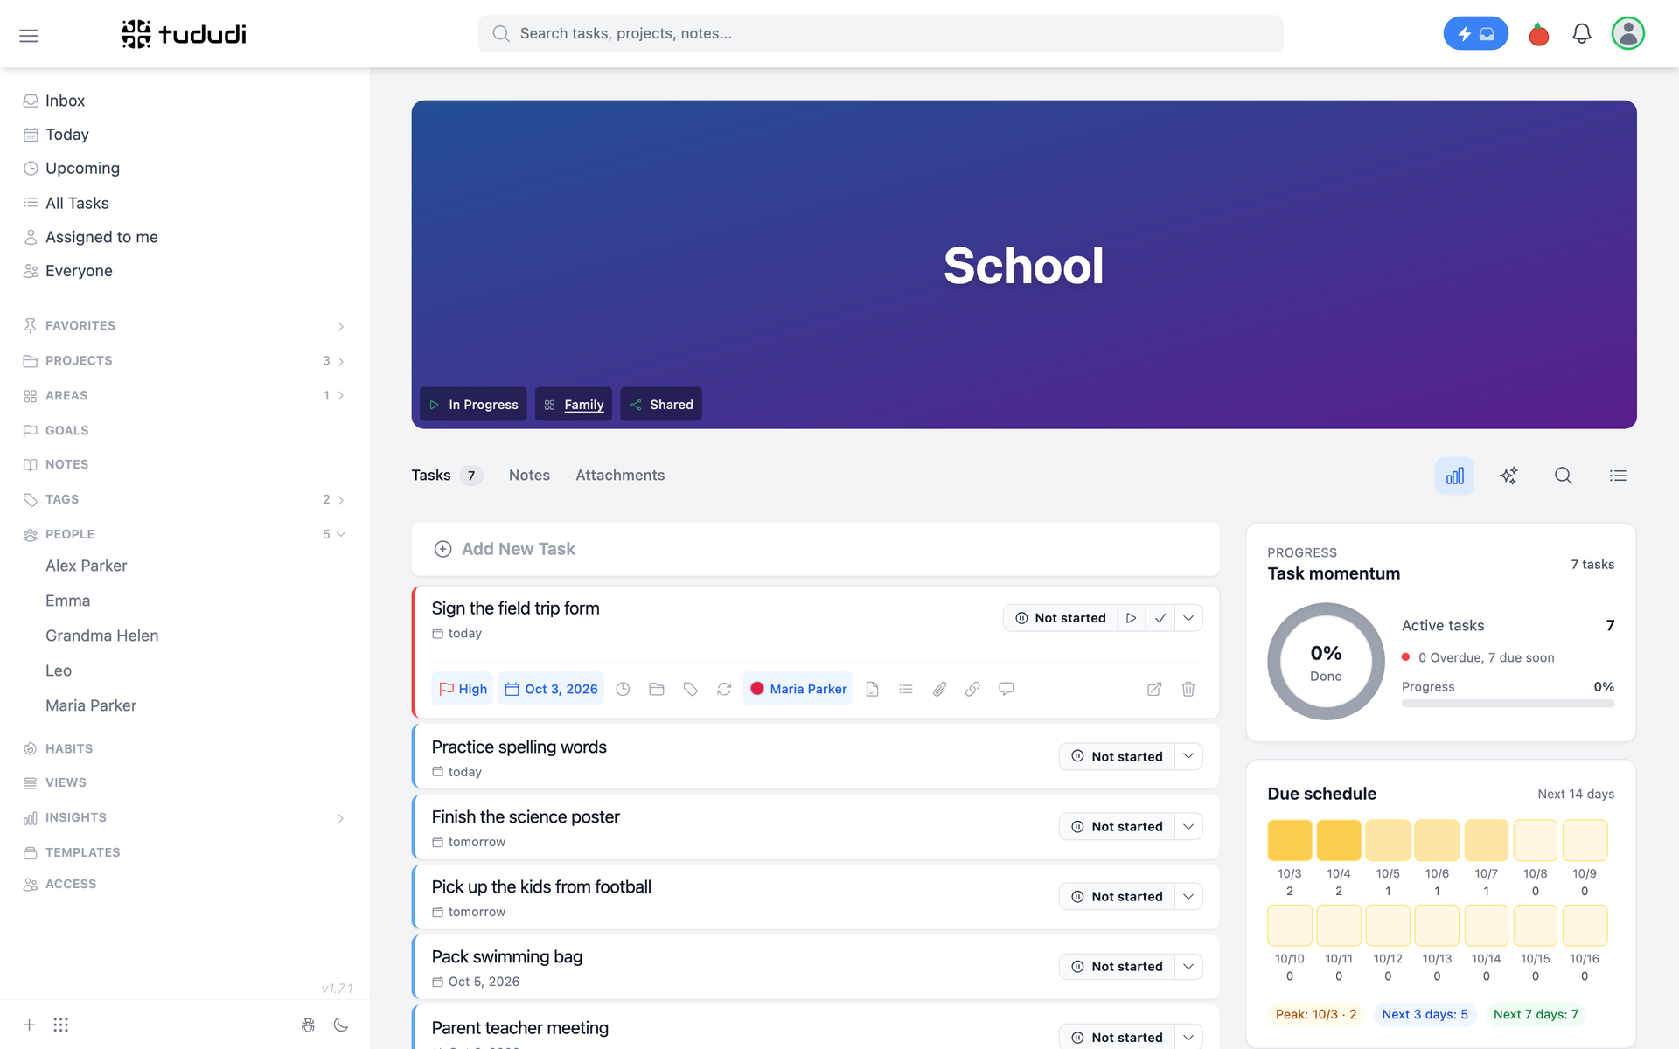Collapse the People section chevron
The image size is (1679, 1049).
tap(341, 534)
